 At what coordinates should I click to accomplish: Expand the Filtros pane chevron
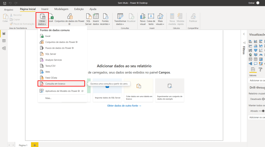(x=244, y=34)
